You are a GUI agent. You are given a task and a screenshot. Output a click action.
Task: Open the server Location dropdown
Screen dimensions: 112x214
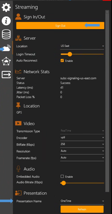tap(82, 46)
